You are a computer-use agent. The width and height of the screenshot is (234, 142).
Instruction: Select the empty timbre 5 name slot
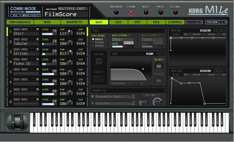click(26, 74)
